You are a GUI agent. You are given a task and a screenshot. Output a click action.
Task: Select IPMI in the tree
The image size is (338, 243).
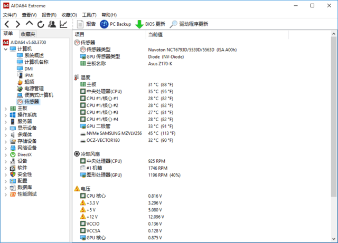click(x=29, y=75)
